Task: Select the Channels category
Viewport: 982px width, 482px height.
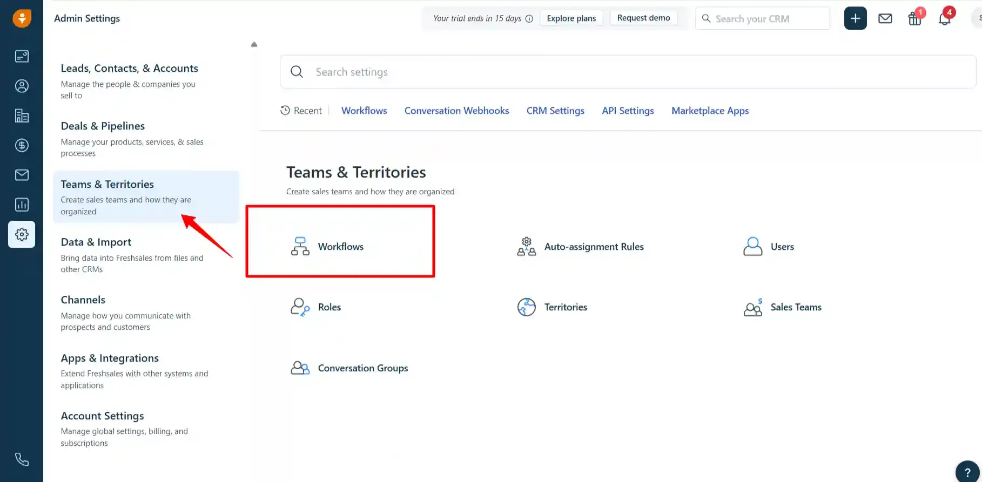Action: (x=146, y=313)
